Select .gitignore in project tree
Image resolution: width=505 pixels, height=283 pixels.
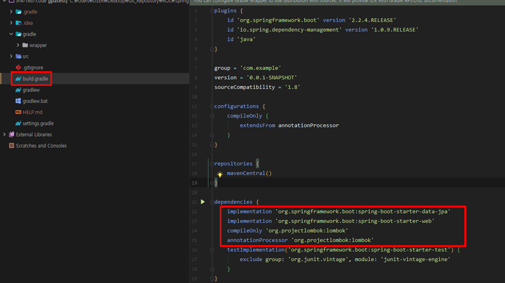(33, 68)
